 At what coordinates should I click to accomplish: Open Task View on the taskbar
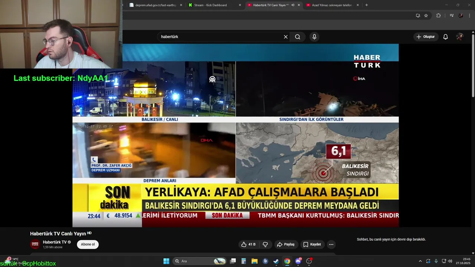233,261
